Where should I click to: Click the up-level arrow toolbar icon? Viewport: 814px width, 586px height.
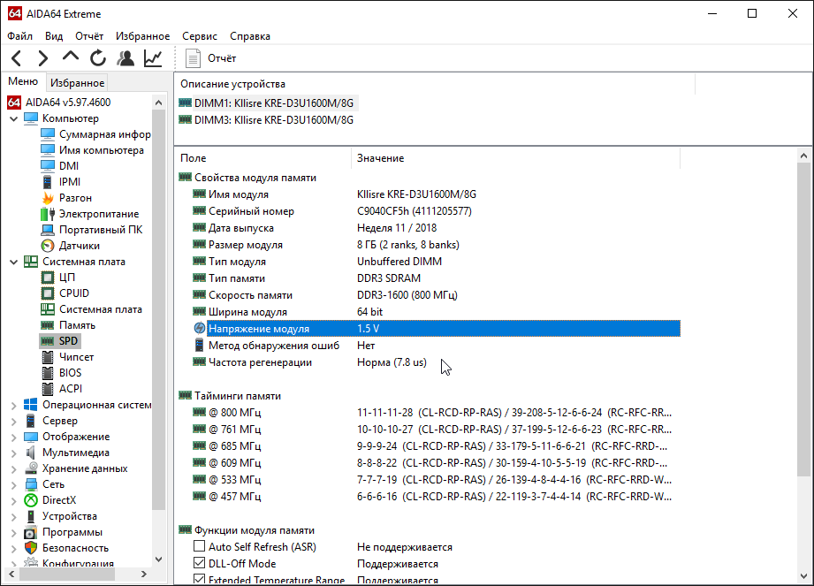(x=71, y=57)
